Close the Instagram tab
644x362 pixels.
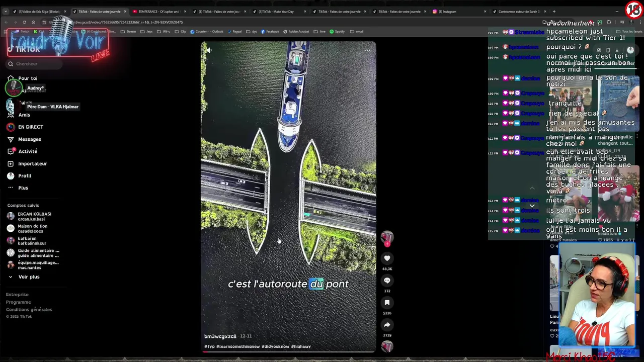[x=485, y=12]
